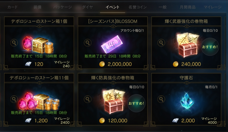Buy stone box for 120 diamonds
Screen dimensions: 228x132
34,64
